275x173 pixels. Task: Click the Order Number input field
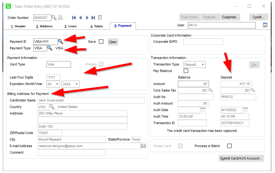click(42, 18)
